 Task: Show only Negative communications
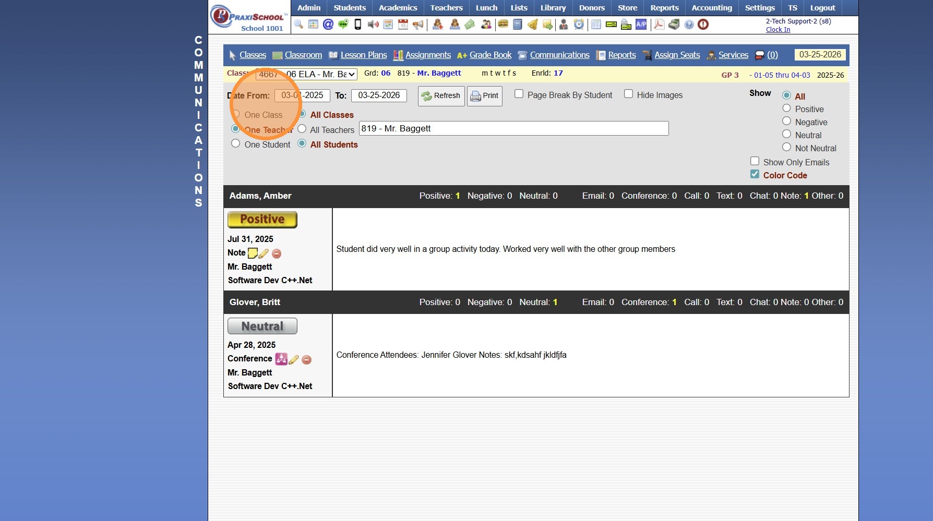click(787, 121)
